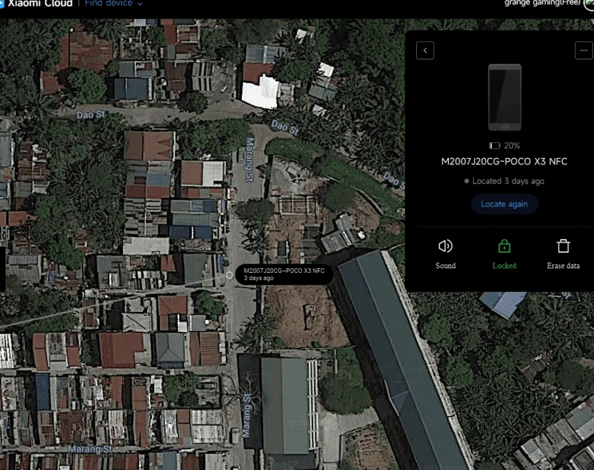This screenshot has width=594, height=470.
Task: Click the Locate again button
Action: coord(504,204)
